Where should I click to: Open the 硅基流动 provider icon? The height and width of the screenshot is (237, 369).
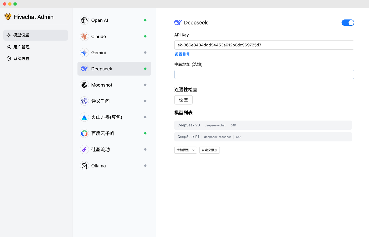coord(84,150)
